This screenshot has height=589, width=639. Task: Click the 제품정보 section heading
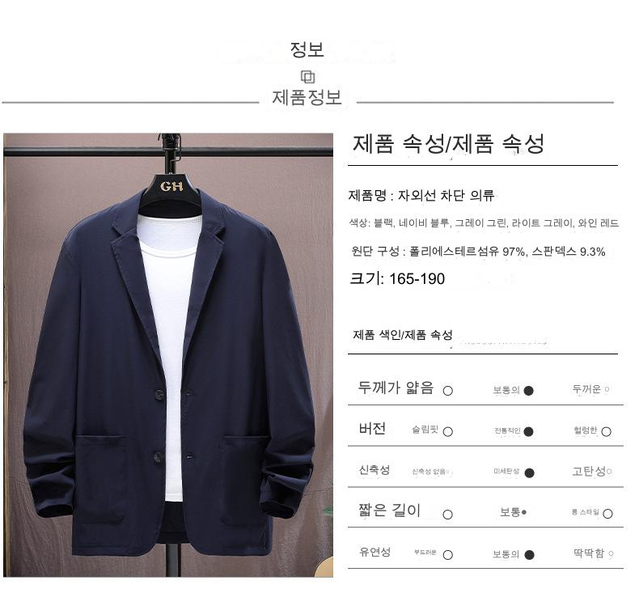point(307,98)
